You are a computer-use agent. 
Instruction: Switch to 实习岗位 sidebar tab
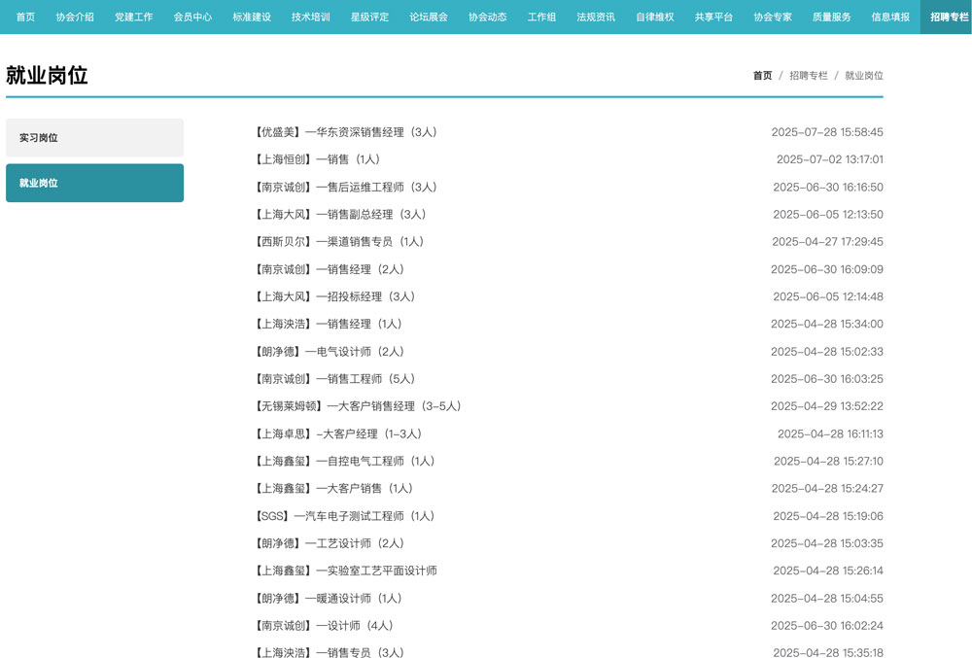point(94,138)
